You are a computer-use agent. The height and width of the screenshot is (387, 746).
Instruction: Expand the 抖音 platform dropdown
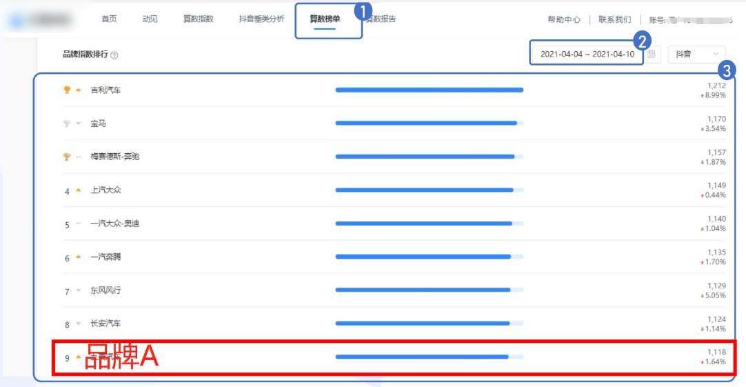coord(696,54)
